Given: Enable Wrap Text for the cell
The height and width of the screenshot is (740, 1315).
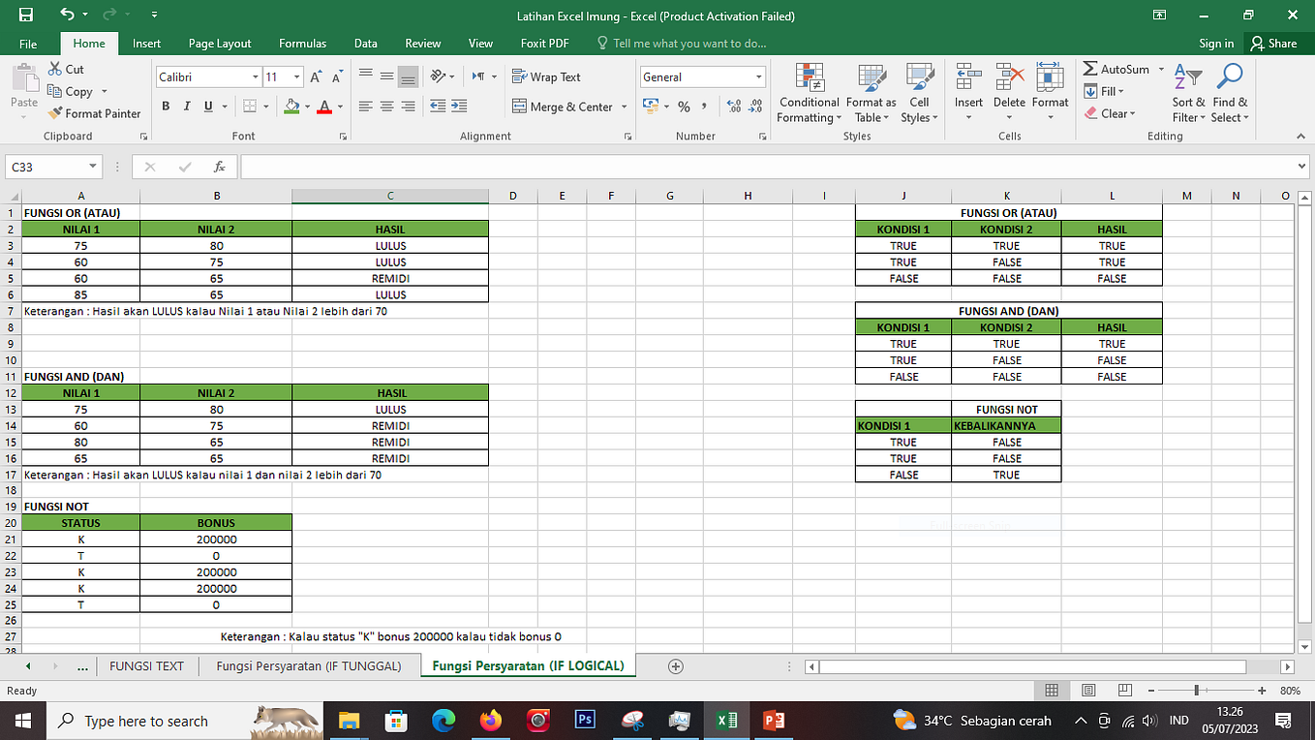Looking at the screenshot, I should 547,77.
